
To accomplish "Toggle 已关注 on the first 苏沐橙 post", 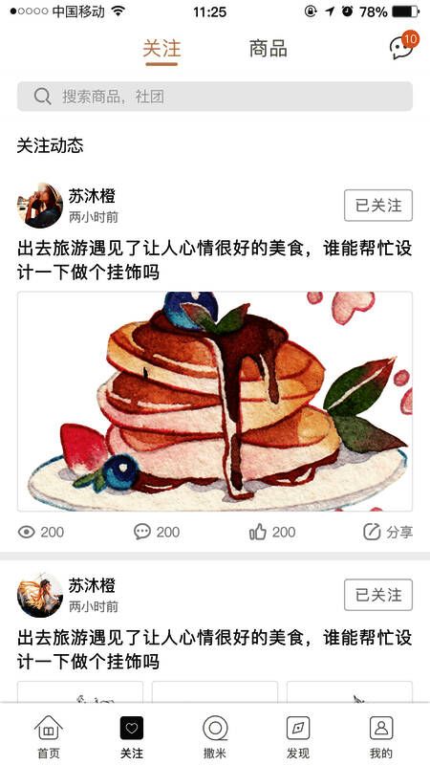I will coord(378,206).
